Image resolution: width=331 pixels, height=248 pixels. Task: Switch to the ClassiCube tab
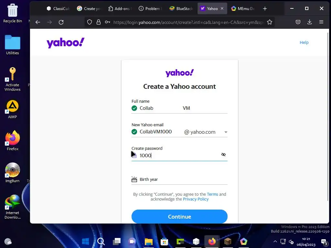(x=58, y=9)
